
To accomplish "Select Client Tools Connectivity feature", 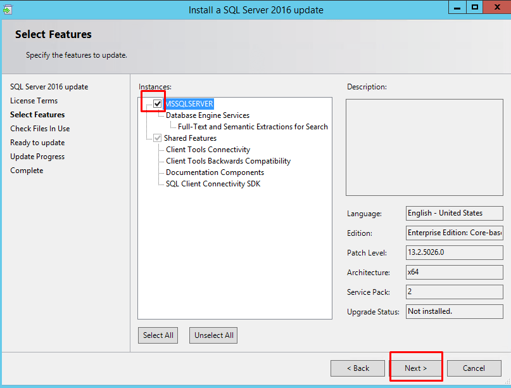I will coord(208,150).
